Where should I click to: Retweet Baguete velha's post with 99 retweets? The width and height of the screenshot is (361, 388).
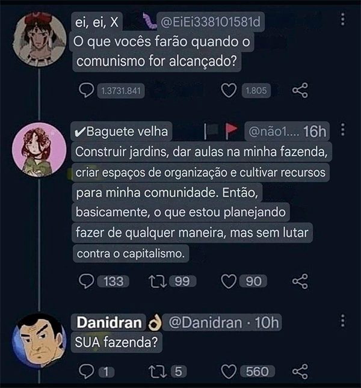tap(158, 282)
